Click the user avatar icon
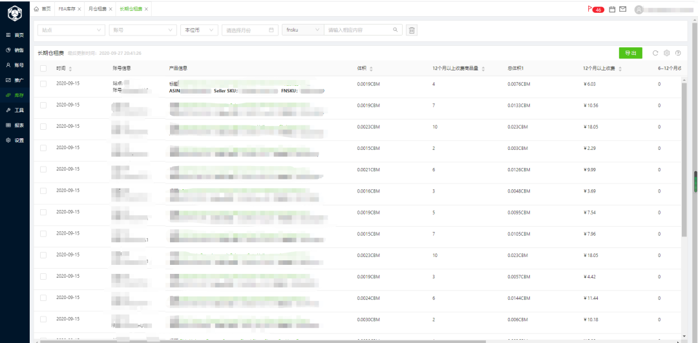 [x=639, y=9]
